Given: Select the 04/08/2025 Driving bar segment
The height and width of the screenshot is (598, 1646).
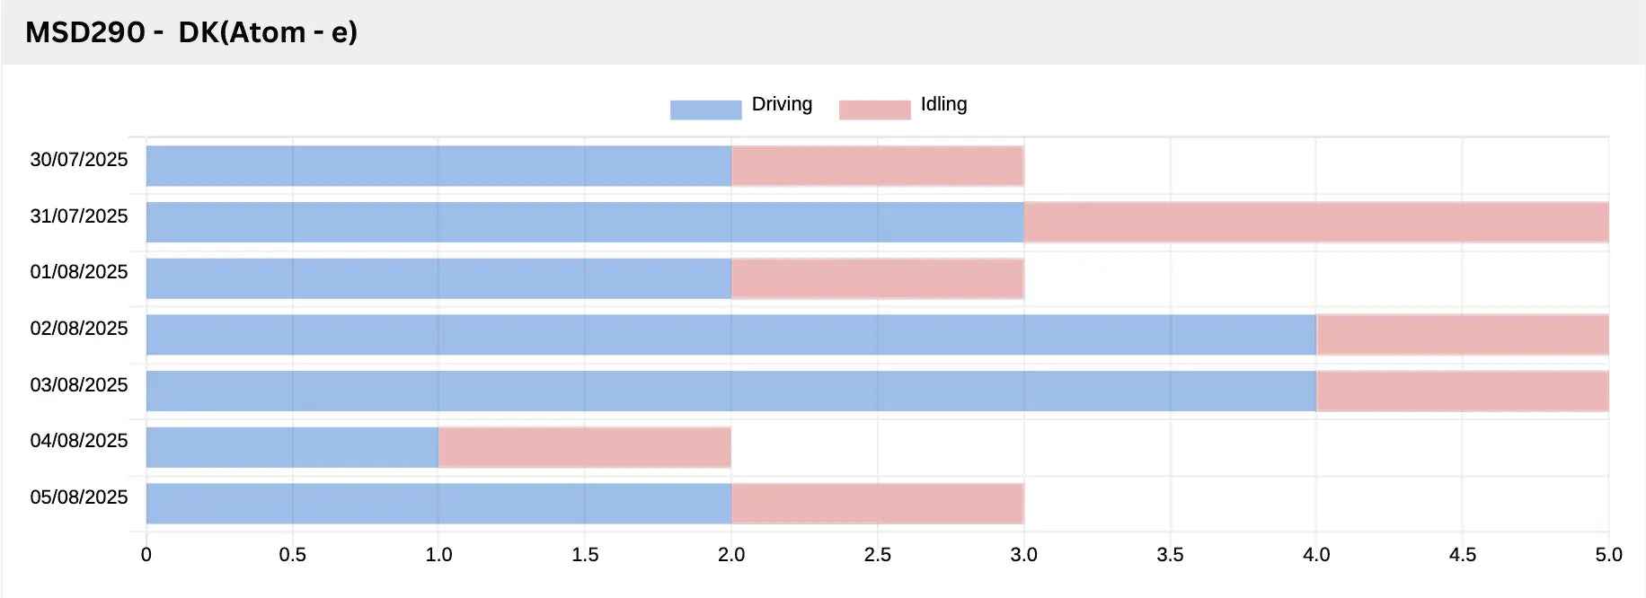Looking at the screenshot, I should tap(292, 447).
